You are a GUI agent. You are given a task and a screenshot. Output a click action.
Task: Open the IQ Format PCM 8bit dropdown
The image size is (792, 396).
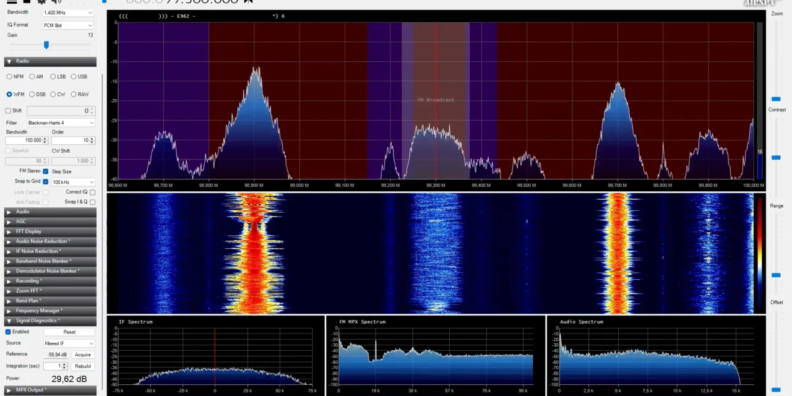pyautogui.click(x=68, y=25)
